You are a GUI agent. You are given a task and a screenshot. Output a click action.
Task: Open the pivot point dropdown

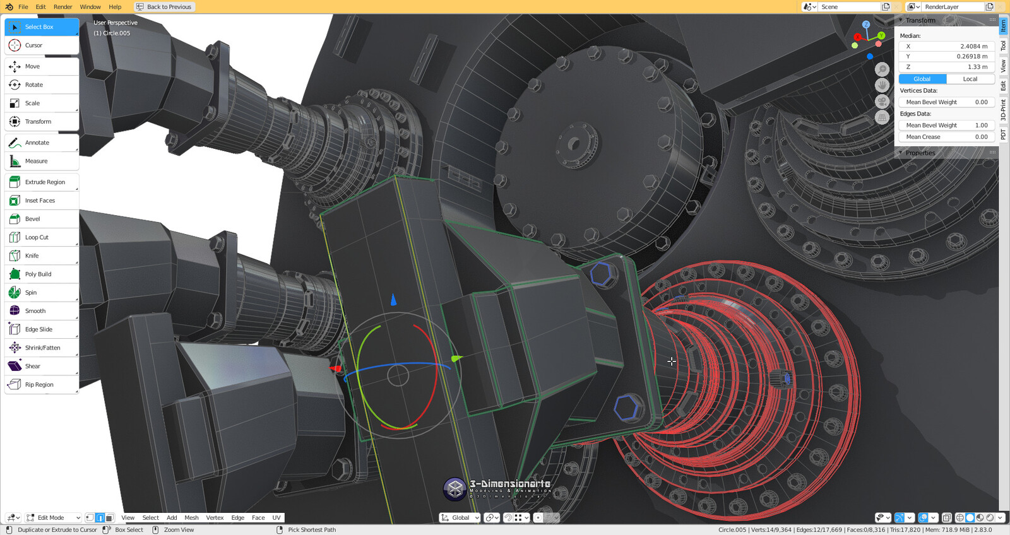[x=492, y=517]
